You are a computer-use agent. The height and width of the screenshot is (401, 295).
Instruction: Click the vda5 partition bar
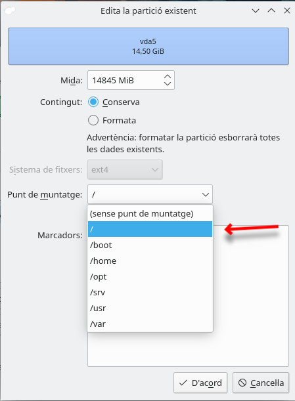(148, 47)
